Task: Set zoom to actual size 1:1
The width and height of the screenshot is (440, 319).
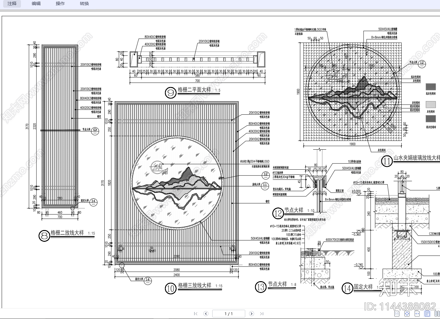Action: point(397,314)
